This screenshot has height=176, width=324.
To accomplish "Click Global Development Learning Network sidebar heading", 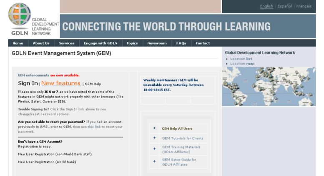I will (260, 53).
